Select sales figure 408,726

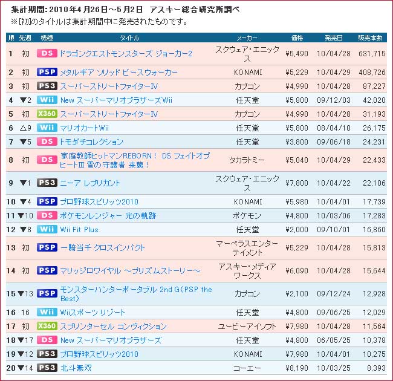(x=372, y=73)
